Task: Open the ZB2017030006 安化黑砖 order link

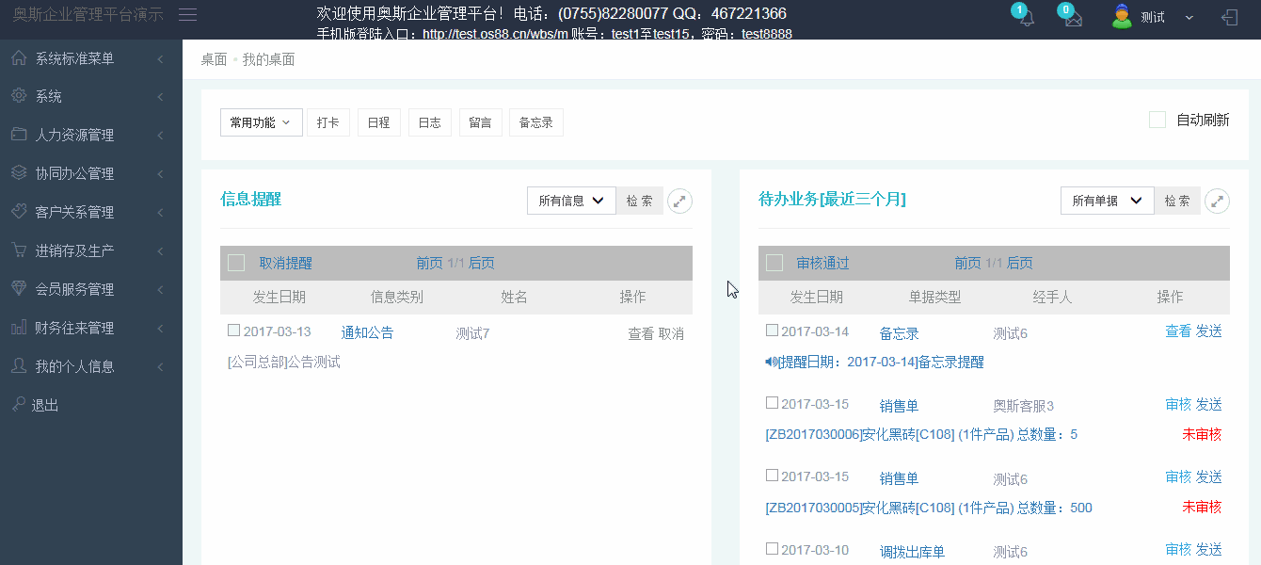Action: 921,434
